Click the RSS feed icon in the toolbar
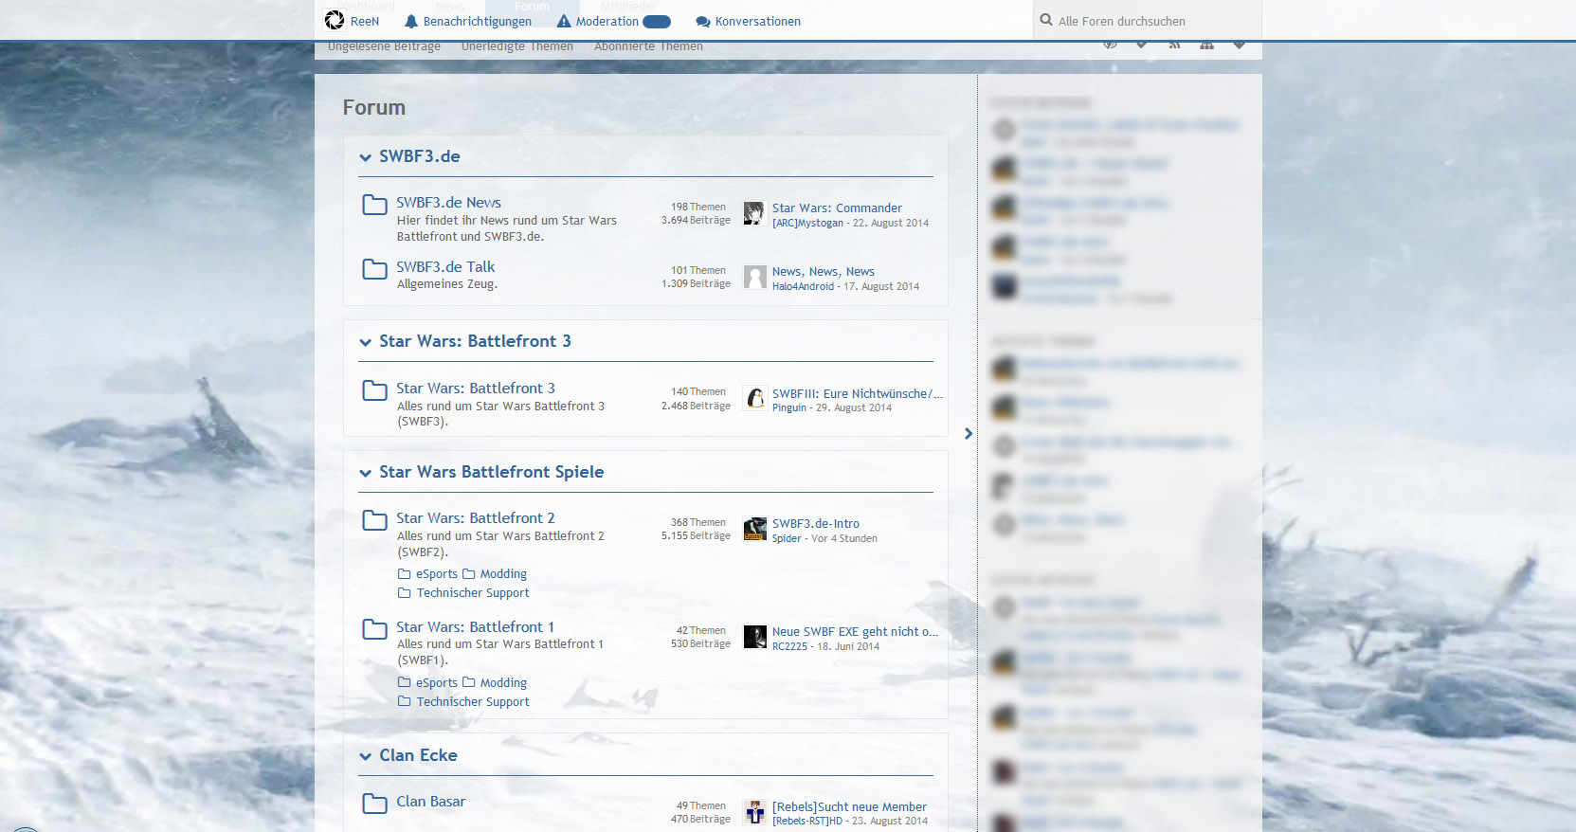The image size is (1576, 832). (1174, 45)
